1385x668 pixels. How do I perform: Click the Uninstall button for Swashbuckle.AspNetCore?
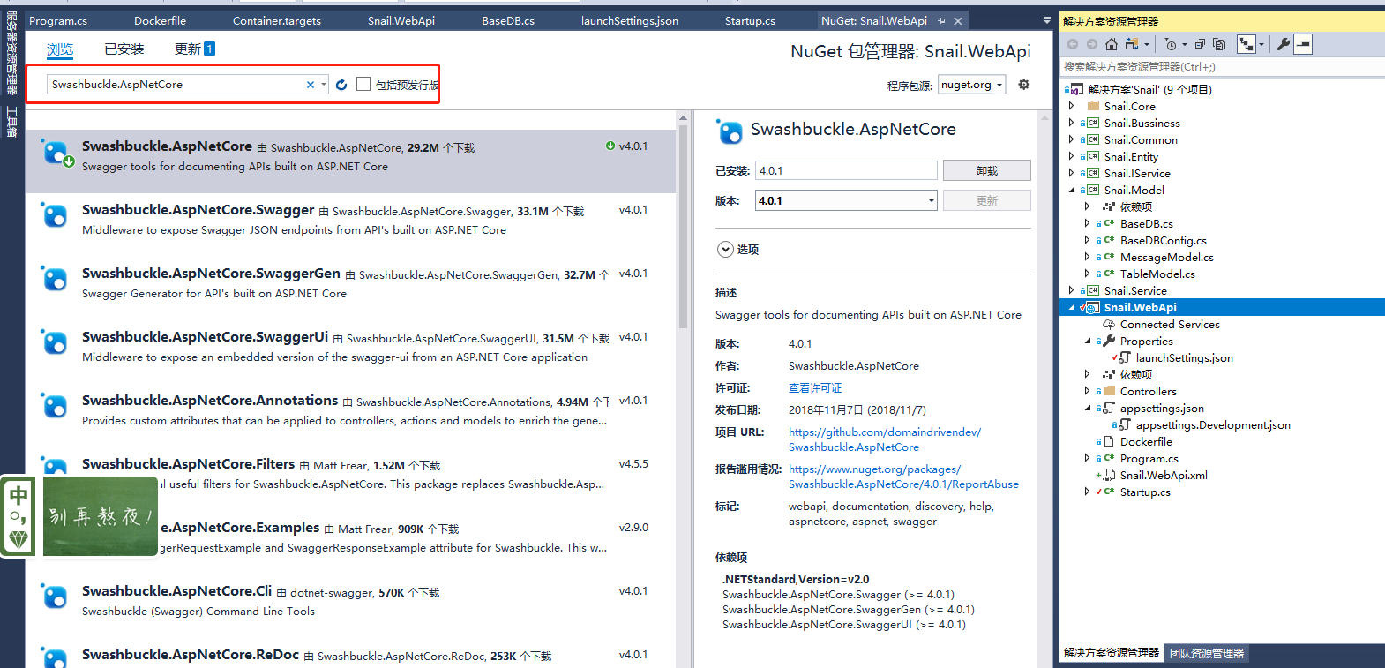[x=987, y=170]
